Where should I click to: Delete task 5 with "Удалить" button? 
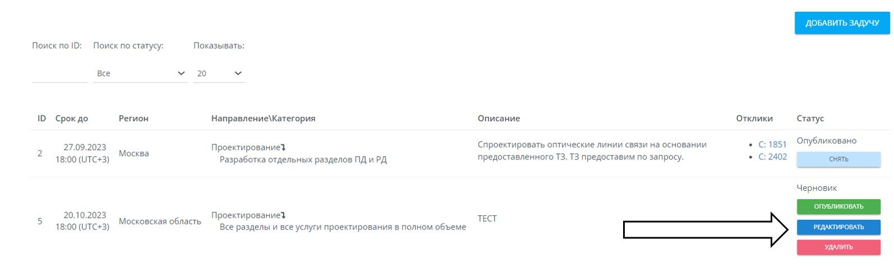coord(838,247)
